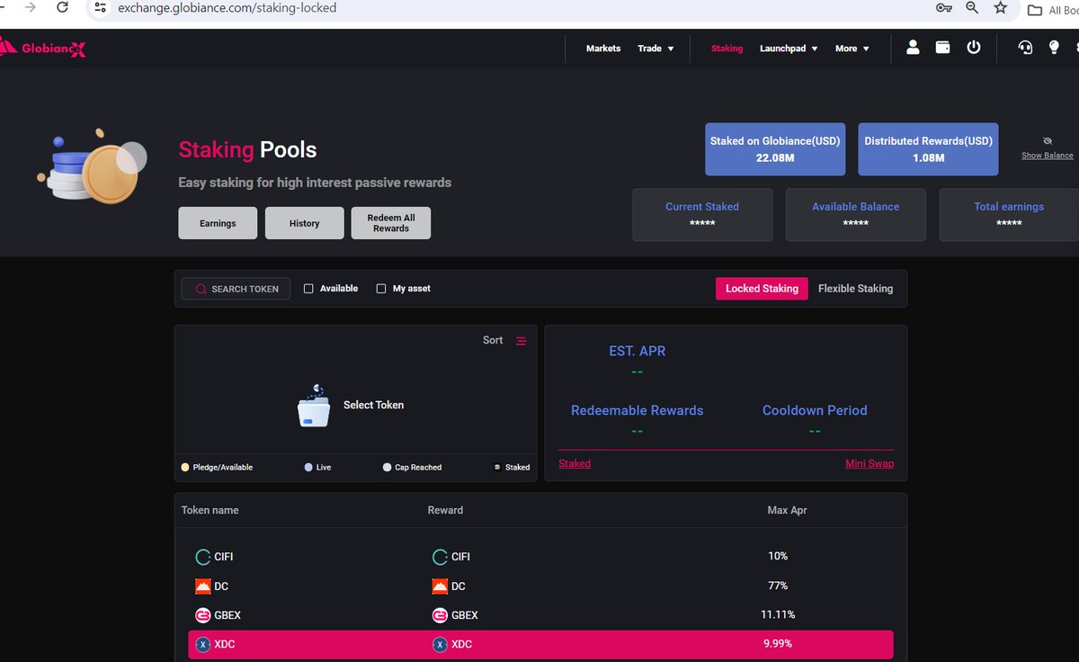This screenshot has width=1079, height=662.
Task: Expand the Launchpad dropdown menu
Action: pyautogui.click(x=789, y=49)
